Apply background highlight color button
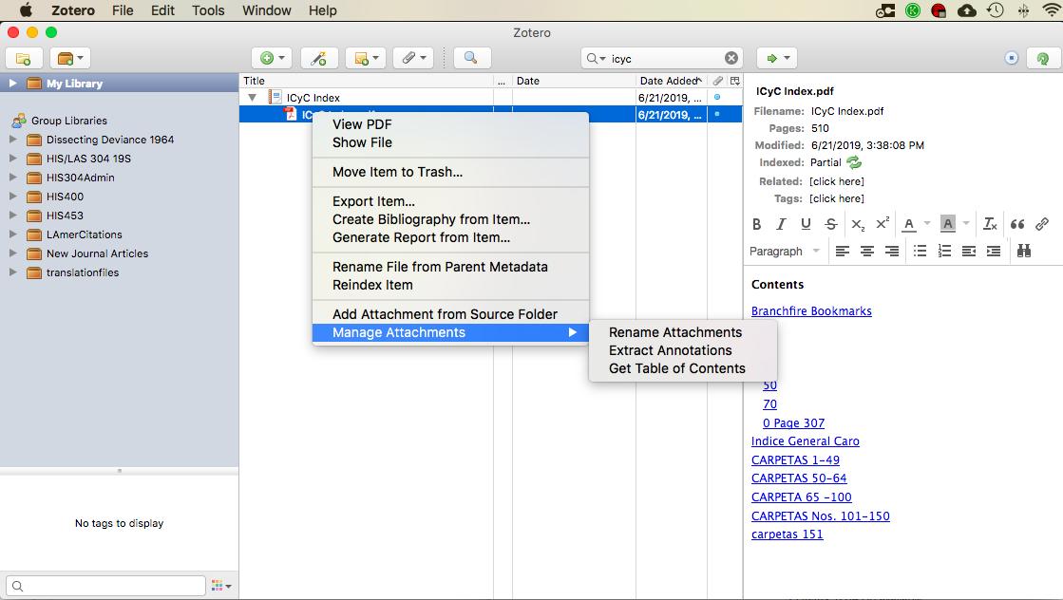Viewport: 1063px width, 600px height. [x=948, y=224]
